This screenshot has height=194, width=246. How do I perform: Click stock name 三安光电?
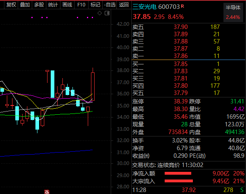[x=144, y=7]
